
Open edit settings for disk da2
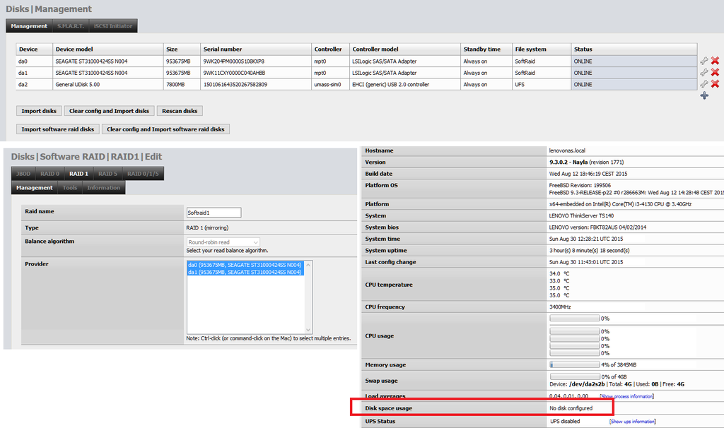703,84
